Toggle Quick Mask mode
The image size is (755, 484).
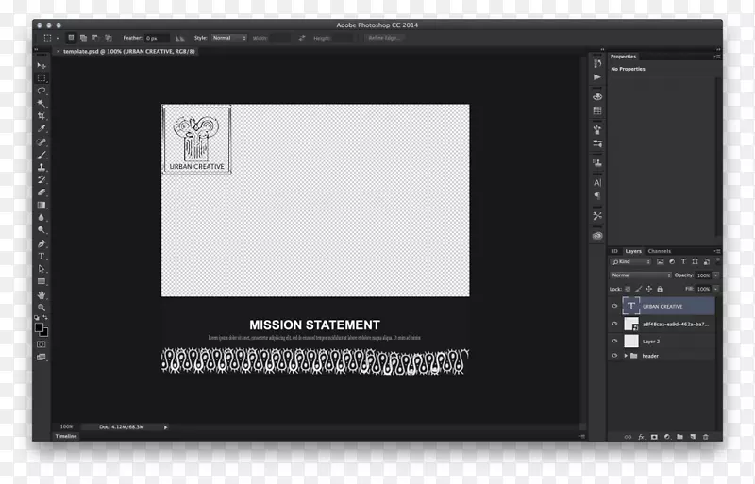pyautogui.click(x=42, y=344)
